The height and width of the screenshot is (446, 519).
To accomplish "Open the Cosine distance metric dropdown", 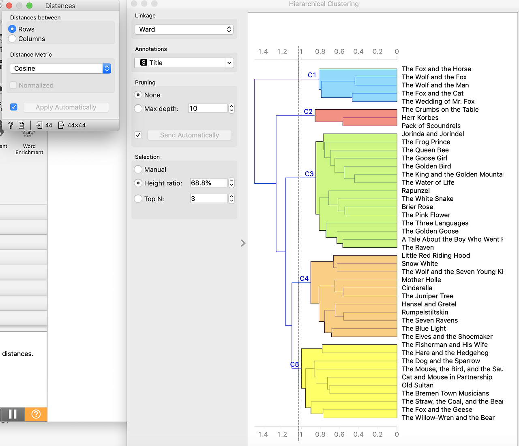I will coord(60,68).
